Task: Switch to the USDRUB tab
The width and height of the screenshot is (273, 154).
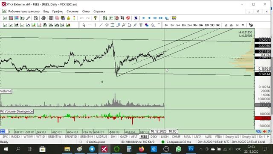Action: (x=102, y=136)
